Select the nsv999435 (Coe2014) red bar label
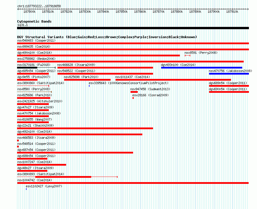257x209 pixels. tap(34, 47)
